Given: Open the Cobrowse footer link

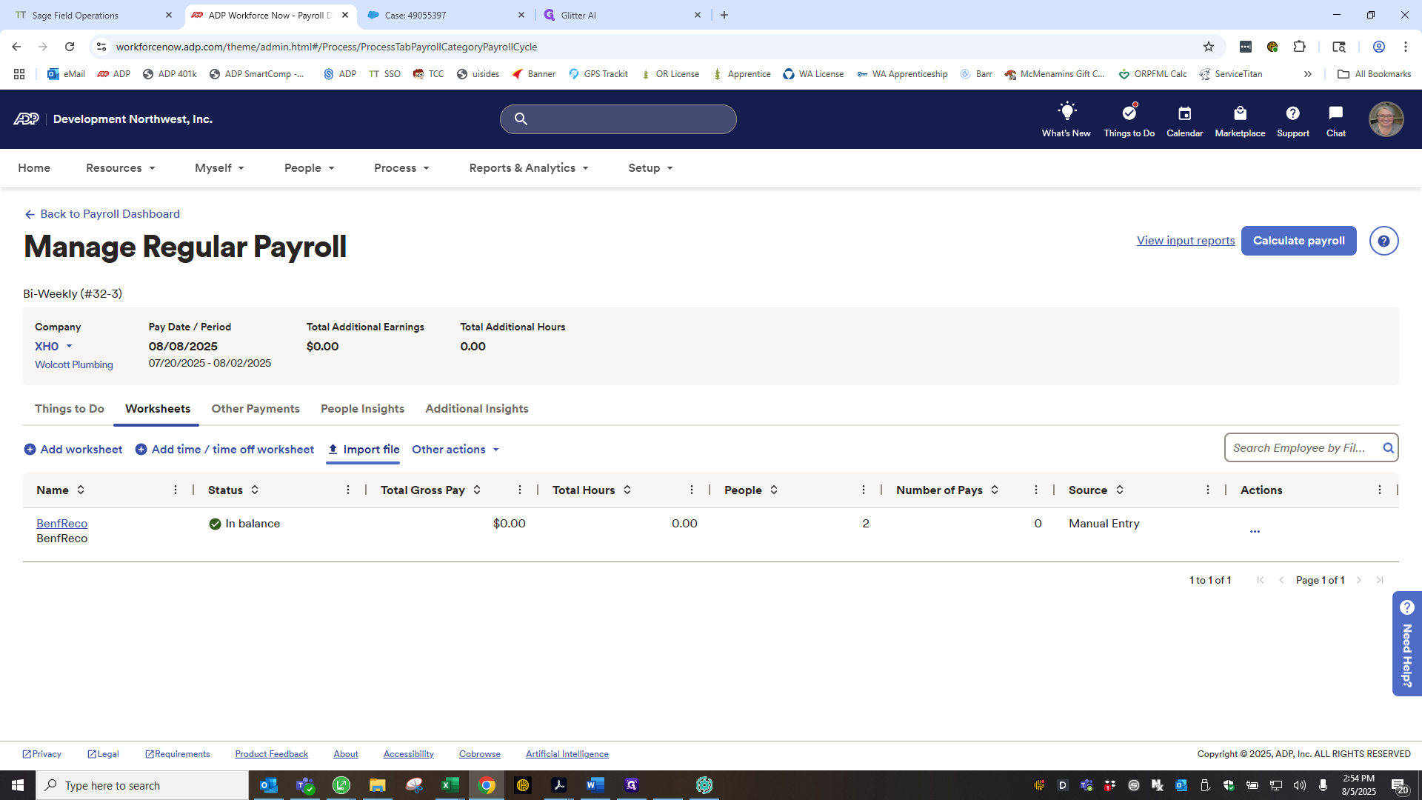Looking at the screenshot, I should point(479,754).
